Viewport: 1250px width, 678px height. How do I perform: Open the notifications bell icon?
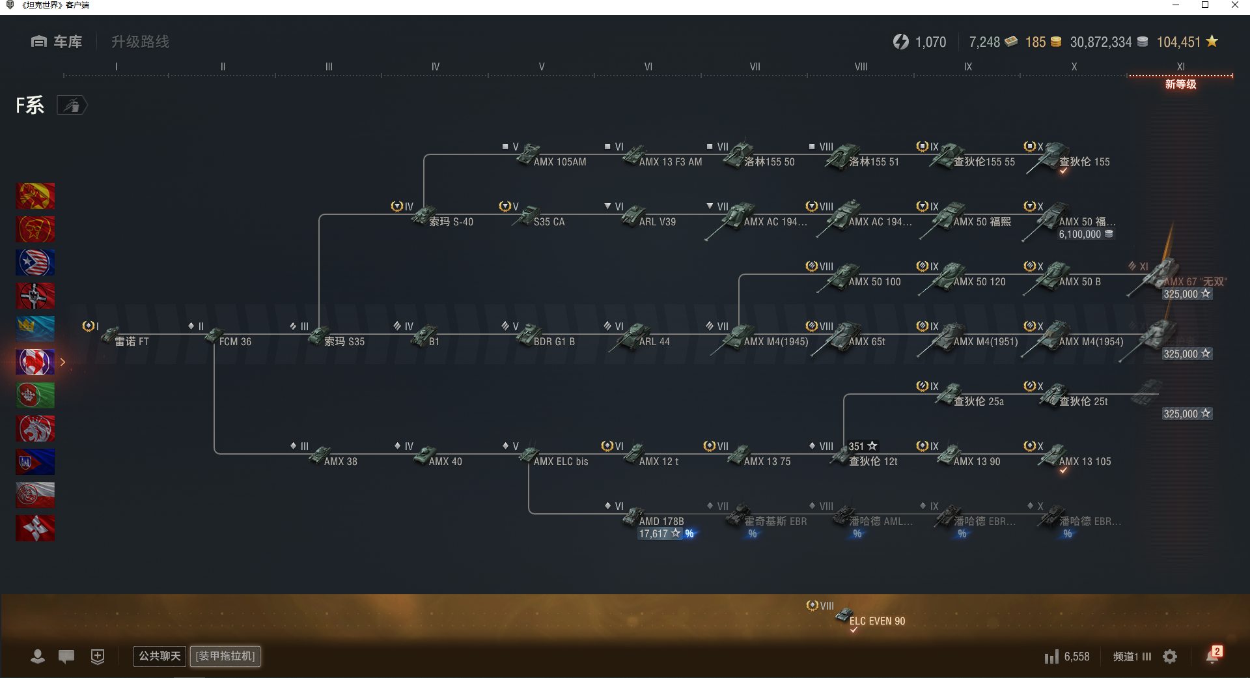1213,656
